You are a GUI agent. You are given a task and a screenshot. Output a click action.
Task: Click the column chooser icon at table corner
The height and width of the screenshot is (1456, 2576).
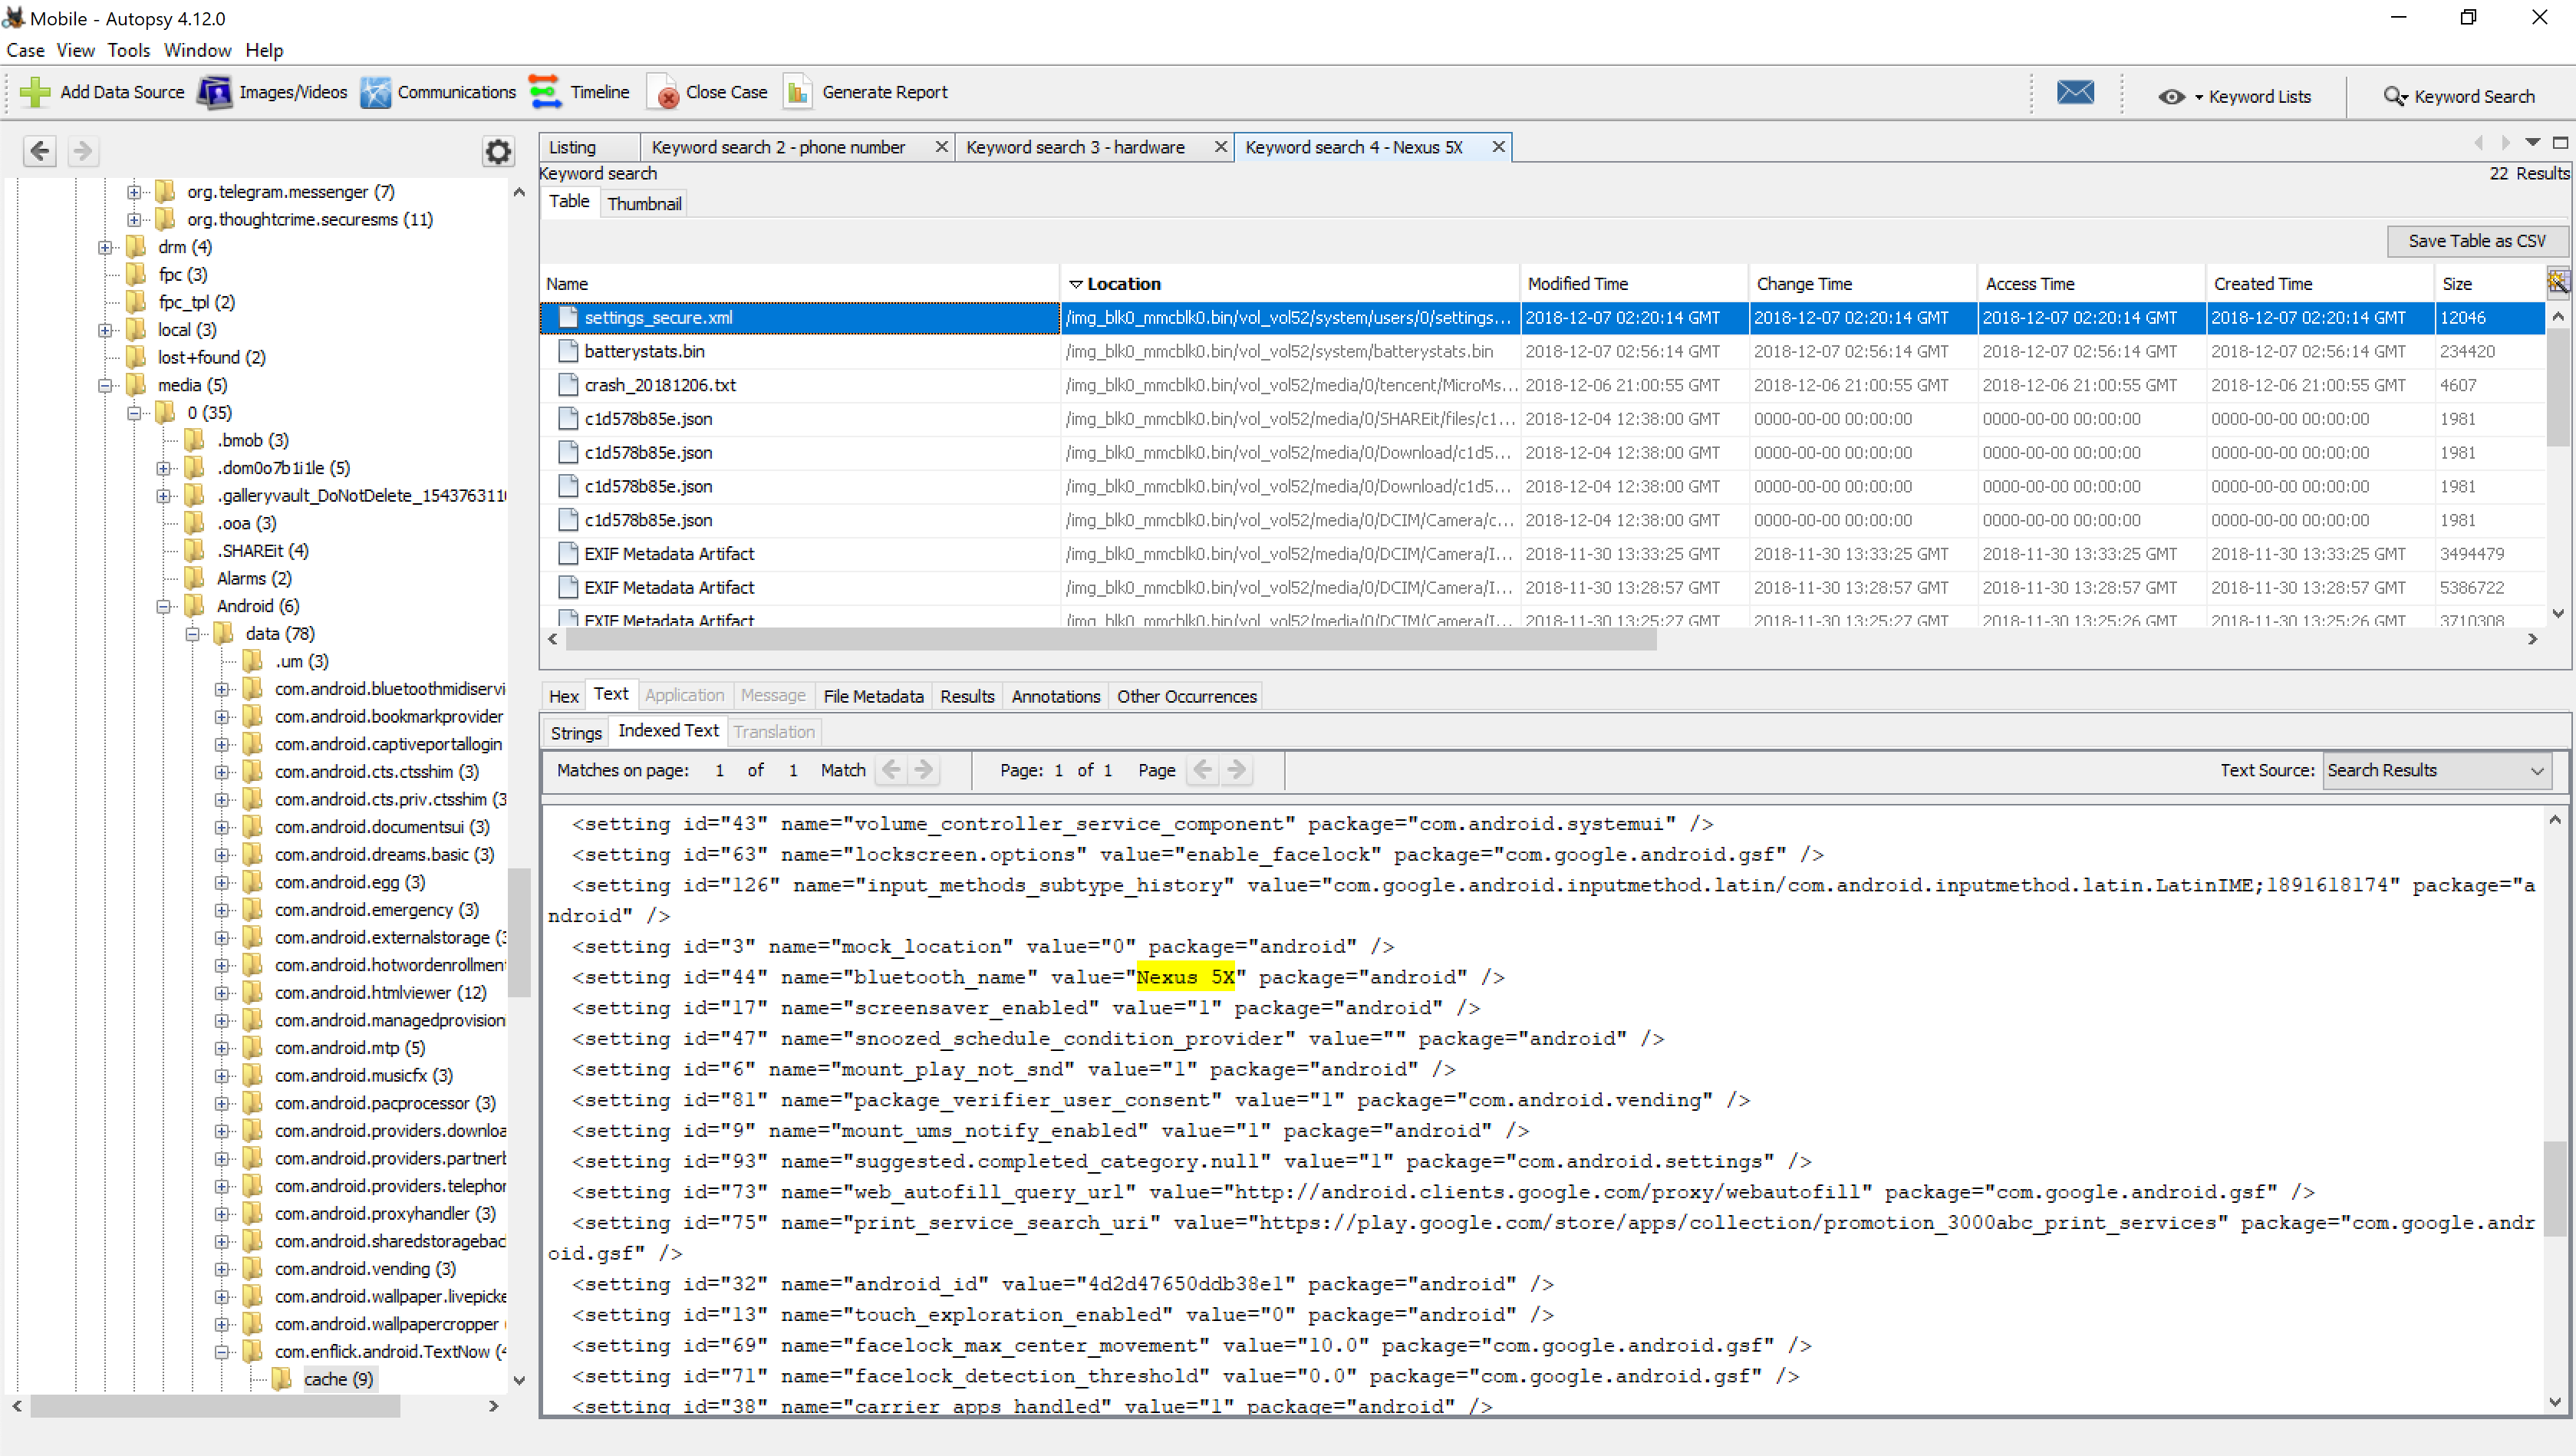click(x=2557, y=283)
